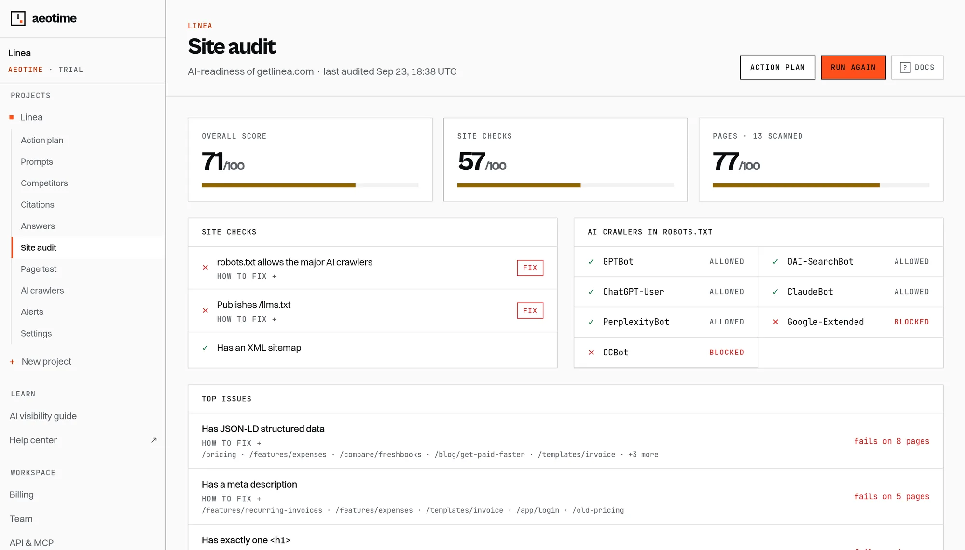Viewport: 965px width, 550px height.
Task: Click the X icon next to CCBot
Action: point(591,353)
